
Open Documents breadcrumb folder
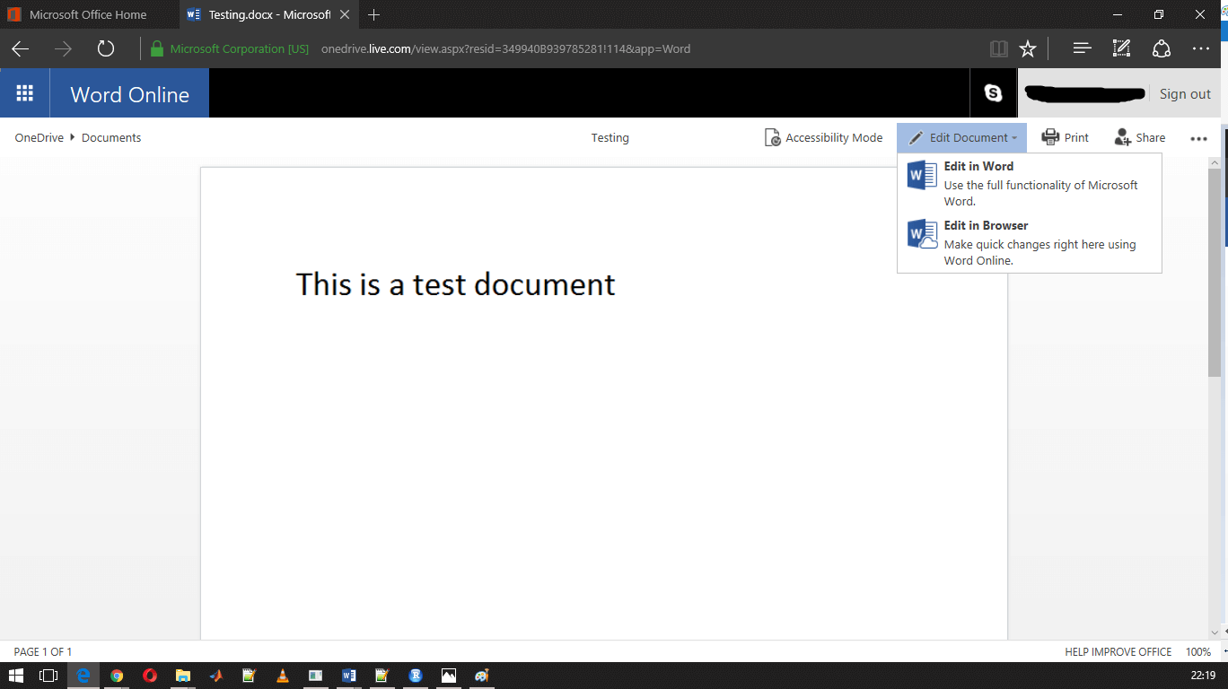pos(111,137)
